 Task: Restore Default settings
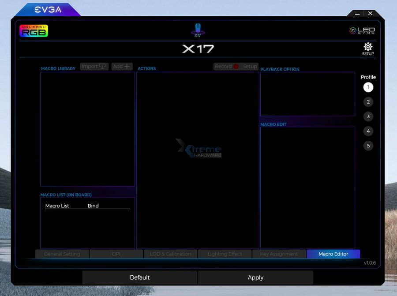(x=140, y=277)
